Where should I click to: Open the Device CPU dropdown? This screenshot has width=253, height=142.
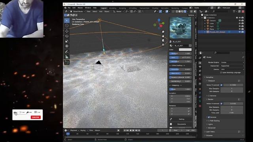pos(232,69)
